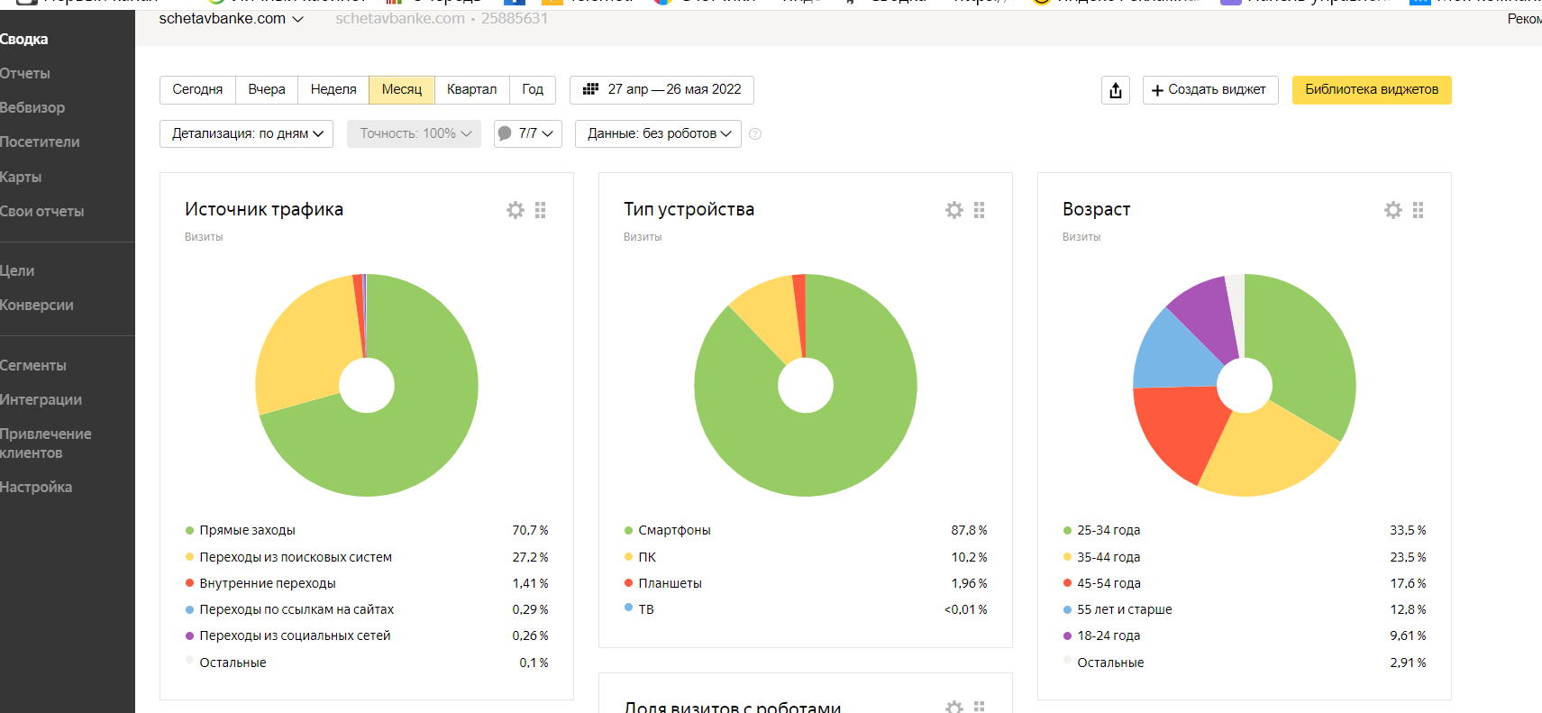Click the help question mark icon
Screen dimensions: 1542x713
pos(755,134)
